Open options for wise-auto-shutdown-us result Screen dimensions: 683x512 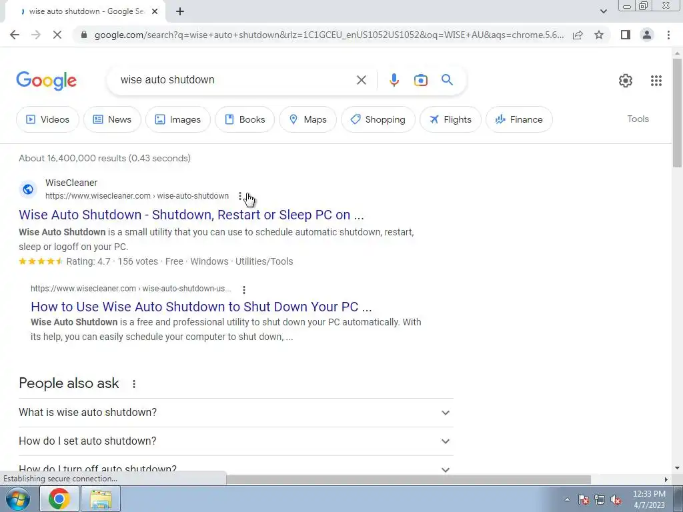pyautogui.click(x=244, y=289)
